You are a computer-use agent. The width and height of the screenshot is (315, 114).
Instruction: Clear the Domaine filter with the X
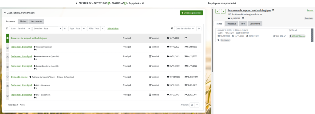click(65, 28)
